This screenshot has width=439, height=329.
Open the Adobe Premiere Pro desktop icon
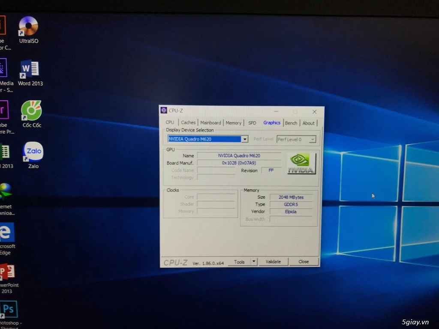(x=6, y=117)
